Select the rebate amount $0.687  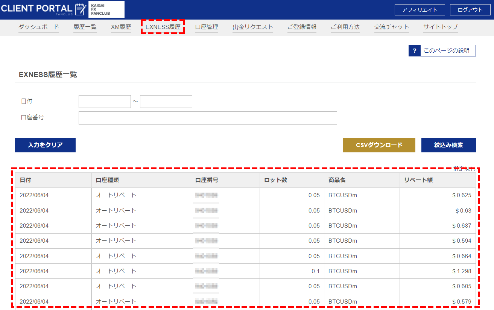(462, 226)
